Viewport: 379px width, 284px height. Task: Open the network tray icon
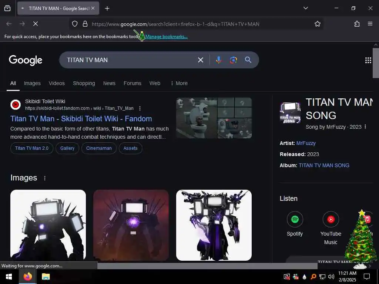click(322, 277)
